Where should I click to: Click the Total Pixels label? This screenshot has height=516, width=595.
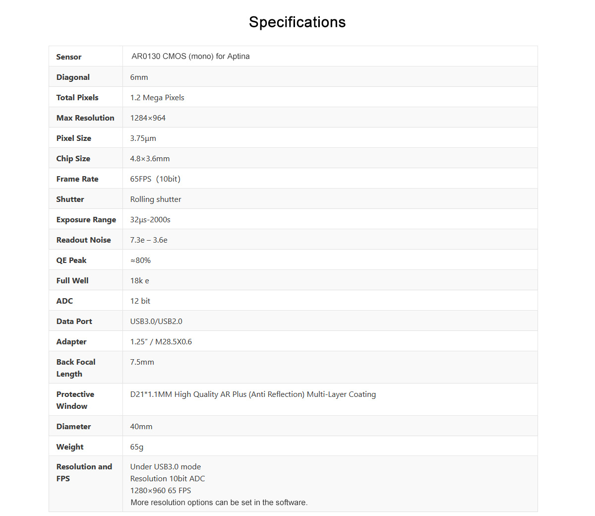(x=77, y=98)
